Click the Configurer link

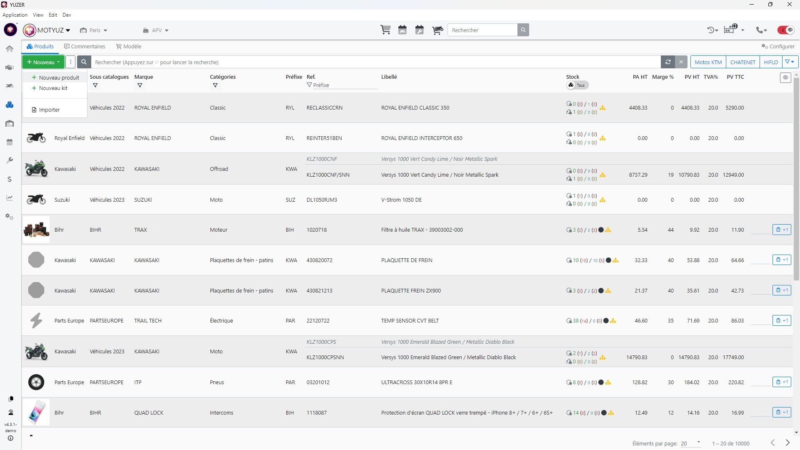pos(778,46)
